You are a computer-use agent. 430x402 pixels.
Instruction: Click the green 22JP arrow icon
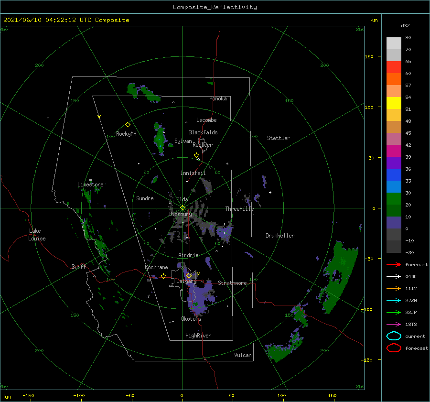pyautogui.click(x=394, y=312)
